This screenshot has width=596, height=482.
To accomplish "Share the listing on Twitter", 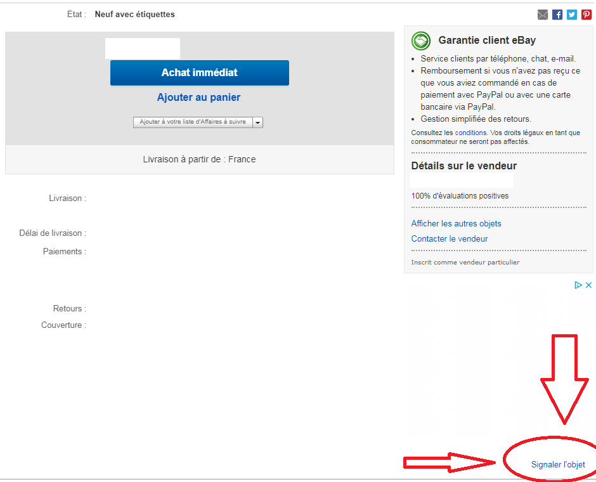I will [572, 15].
